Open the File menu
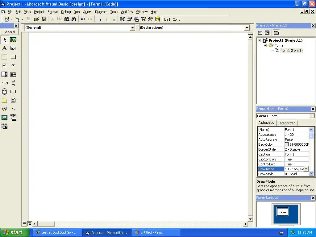The width and height of the screenshot is (316, 237). [10, 12]
